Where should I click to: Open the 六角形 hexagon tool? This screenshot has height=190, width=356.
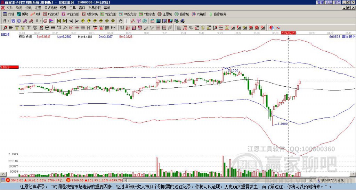[x=199, y=14]
